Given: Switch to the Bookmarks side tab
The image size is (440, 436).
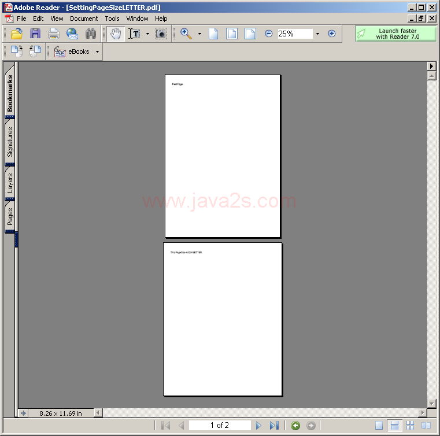Looking at the screenshot, I should (10, 93).
